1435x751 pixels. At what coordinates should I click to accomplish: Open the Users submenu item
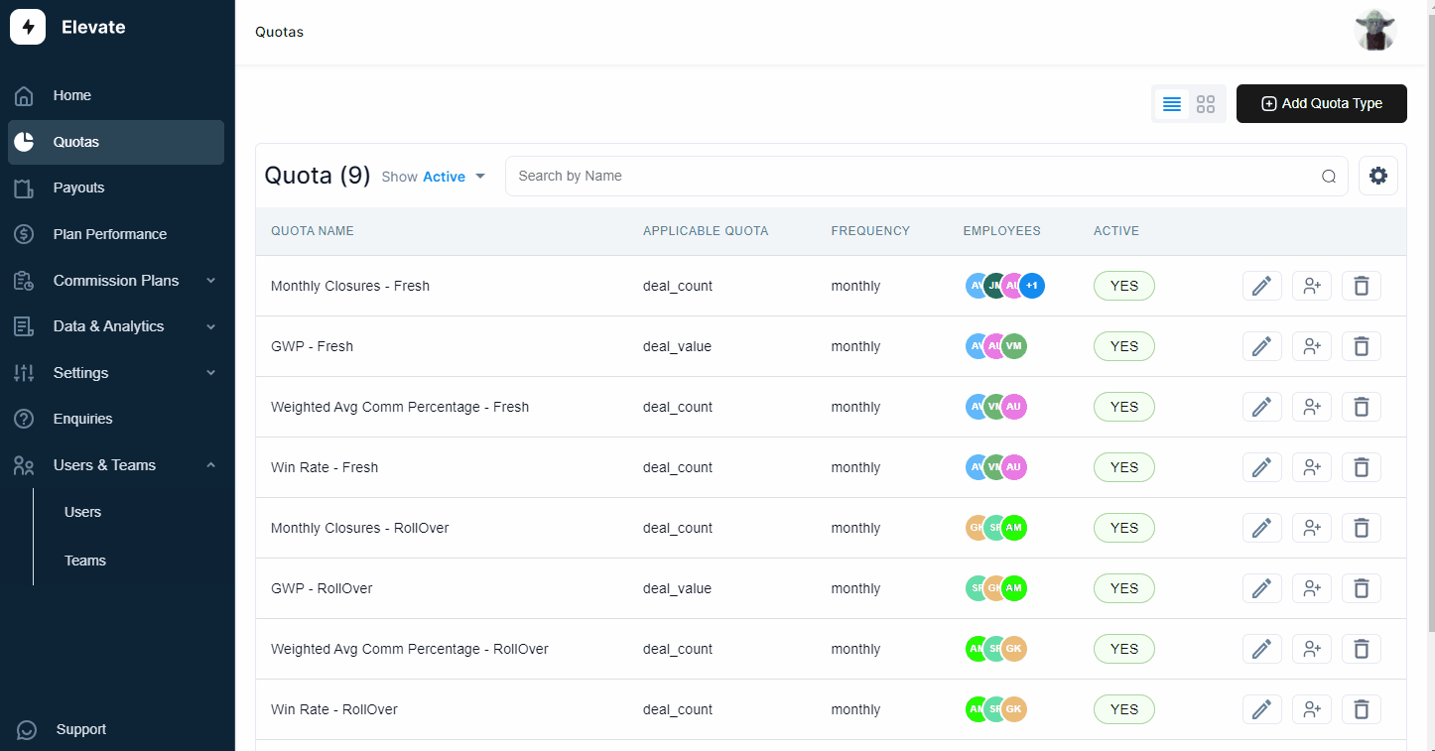(83, 512)
